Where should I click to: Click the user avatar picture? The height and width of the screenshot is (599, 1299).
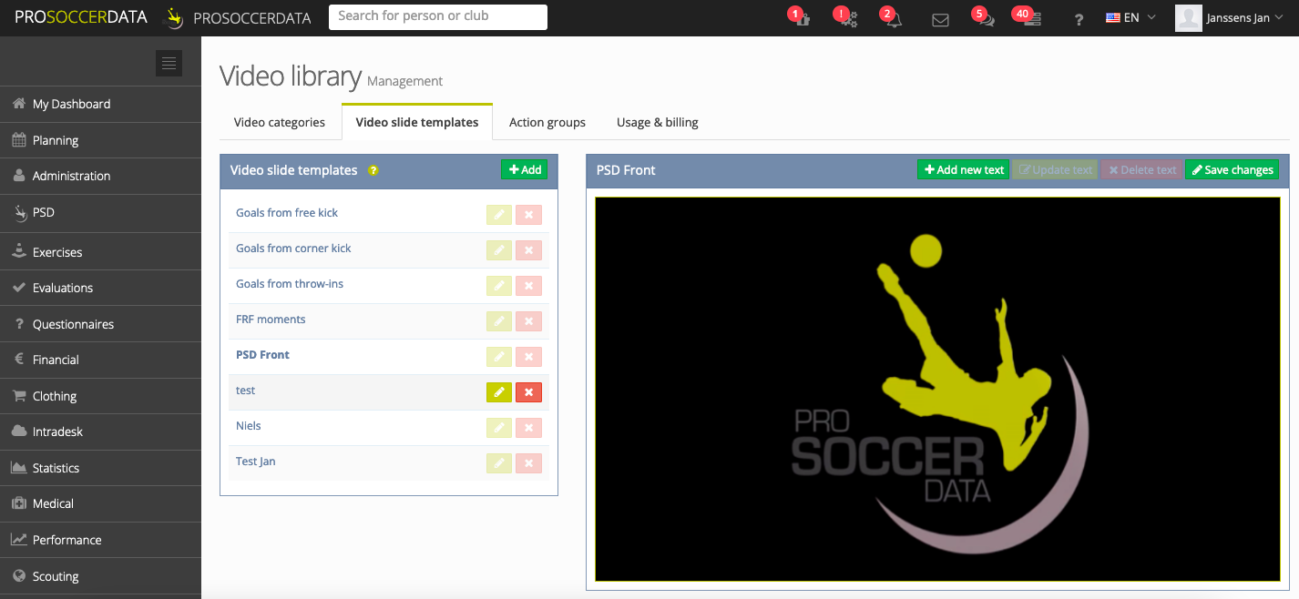1188,17
